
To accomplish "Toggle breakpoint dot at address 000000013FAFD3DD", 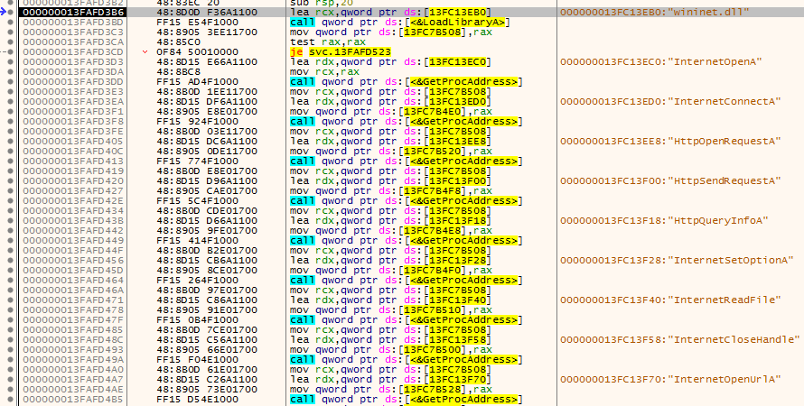I will pyautogui.click(x=10, y=81).
